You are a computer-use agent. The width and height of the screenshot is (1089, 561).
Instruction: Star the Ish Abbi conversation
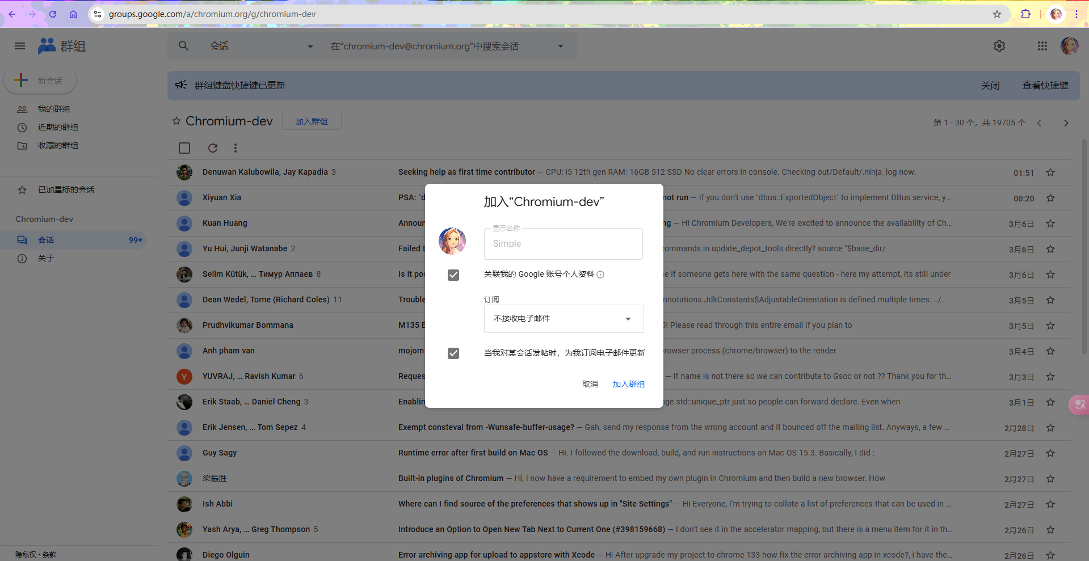[1050, 504]
